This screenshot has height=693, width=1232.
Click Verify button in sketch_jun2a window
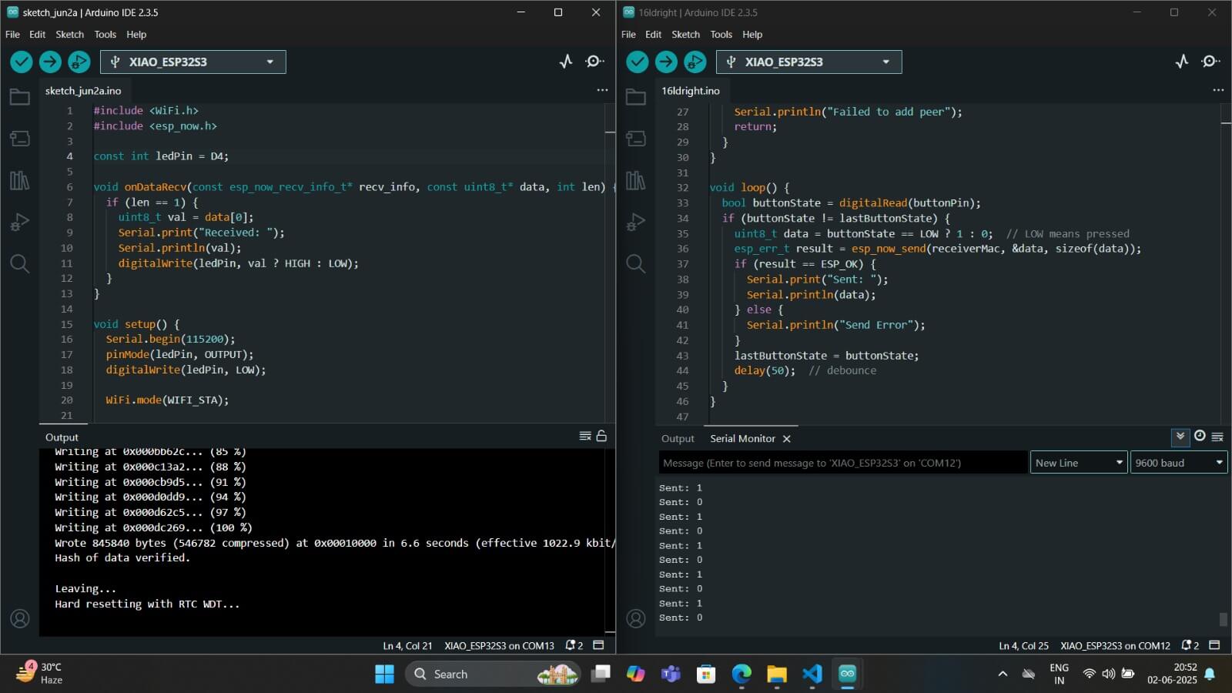(22, 62)
